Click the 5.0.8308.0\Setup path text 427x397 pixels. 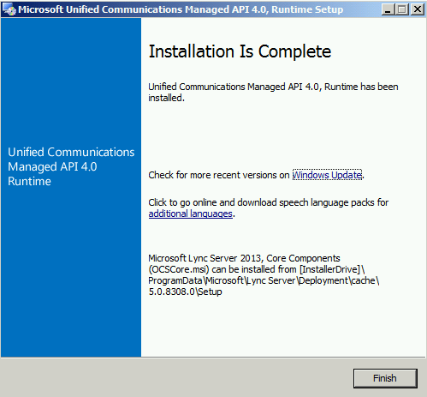(185, 292)
